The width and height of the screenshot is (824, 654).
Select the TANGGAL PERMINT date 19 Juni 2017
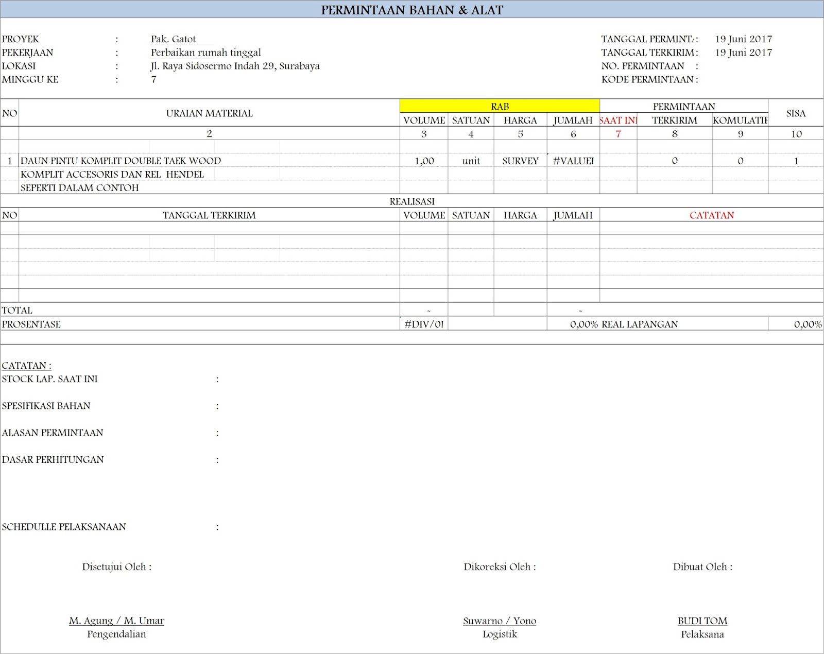(744, 39)
